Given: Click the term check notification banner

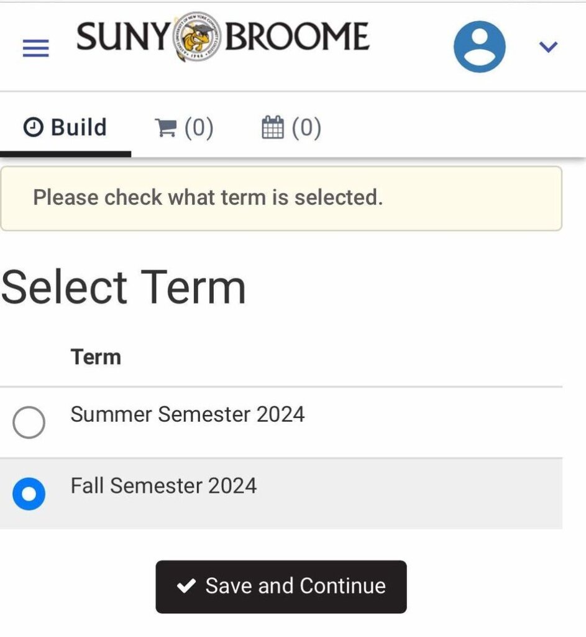Looking at the screenshot, I should coord(281,198).
